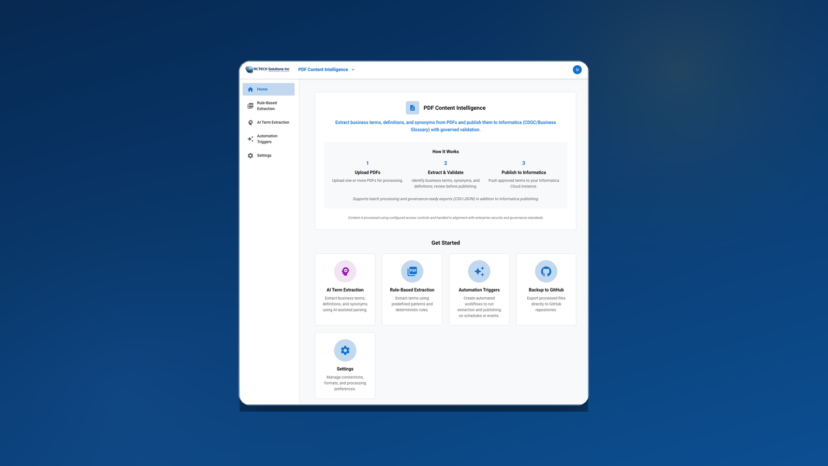The height and width of the screenshot is (466, 828).
Task: Select the Home icon in the sidebar
Action: (x=250, y=89)
